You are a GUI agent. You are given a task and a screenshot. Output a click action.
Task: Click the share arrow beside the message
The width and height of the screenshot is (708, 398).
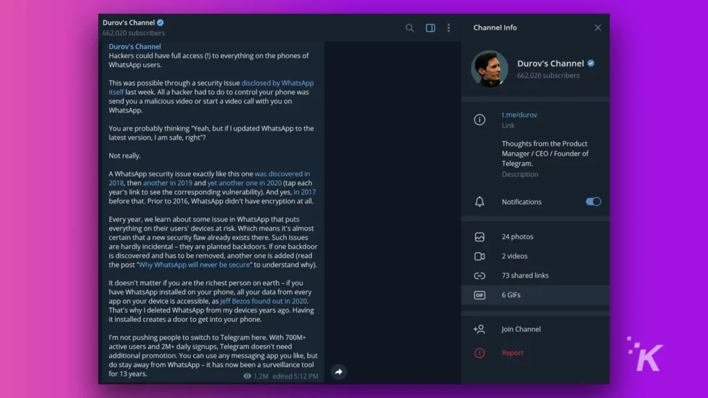click(339, 372)
